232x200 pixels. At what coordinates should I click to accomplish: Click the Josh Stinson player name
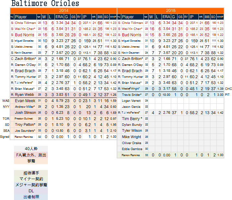tap(25, 112)
